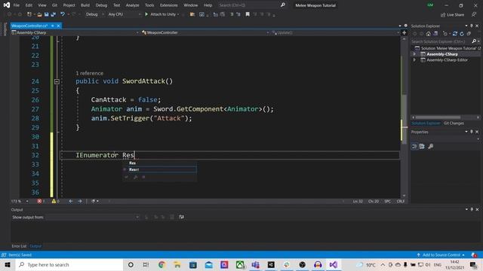
Task: Open the Xbox taskbar icon
Action: point(240,264)
